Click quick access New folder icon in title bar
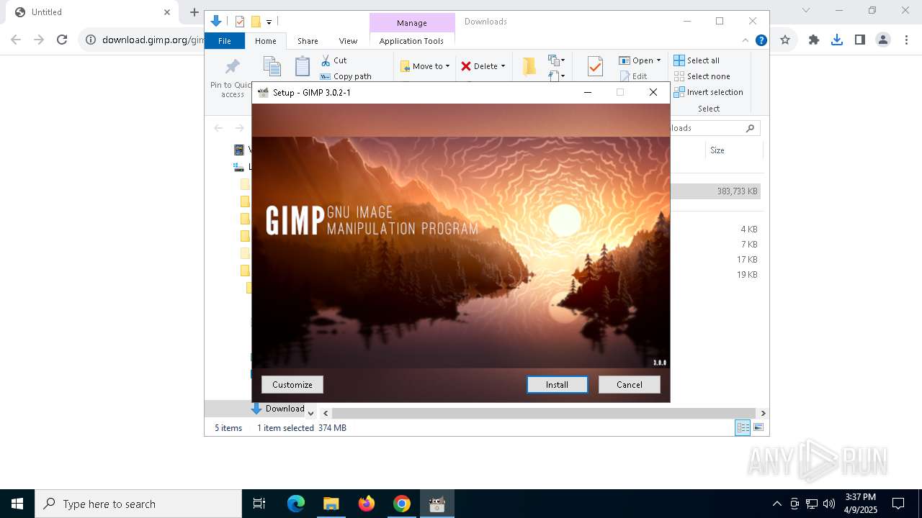 [x=255, y=22]
